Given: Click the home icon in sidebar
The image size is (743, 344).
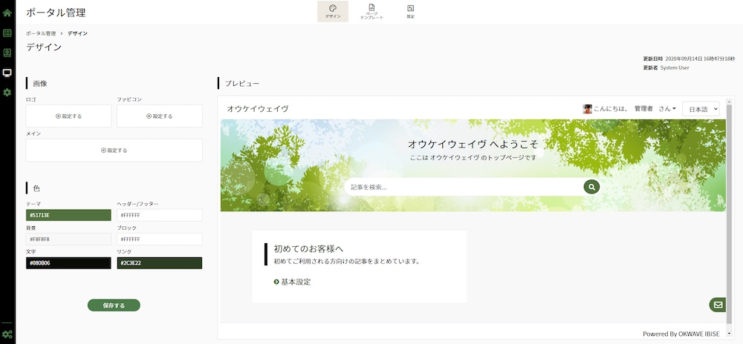Looking at the screenshot, I should 7,13.
